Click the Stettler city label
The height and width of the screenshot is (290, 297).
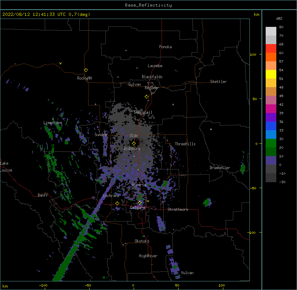tap(218, 82)
